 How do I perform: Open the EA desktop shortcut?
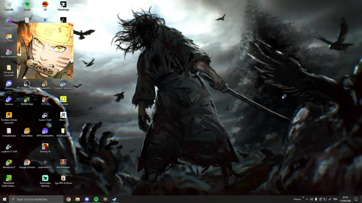click(45, 6)
